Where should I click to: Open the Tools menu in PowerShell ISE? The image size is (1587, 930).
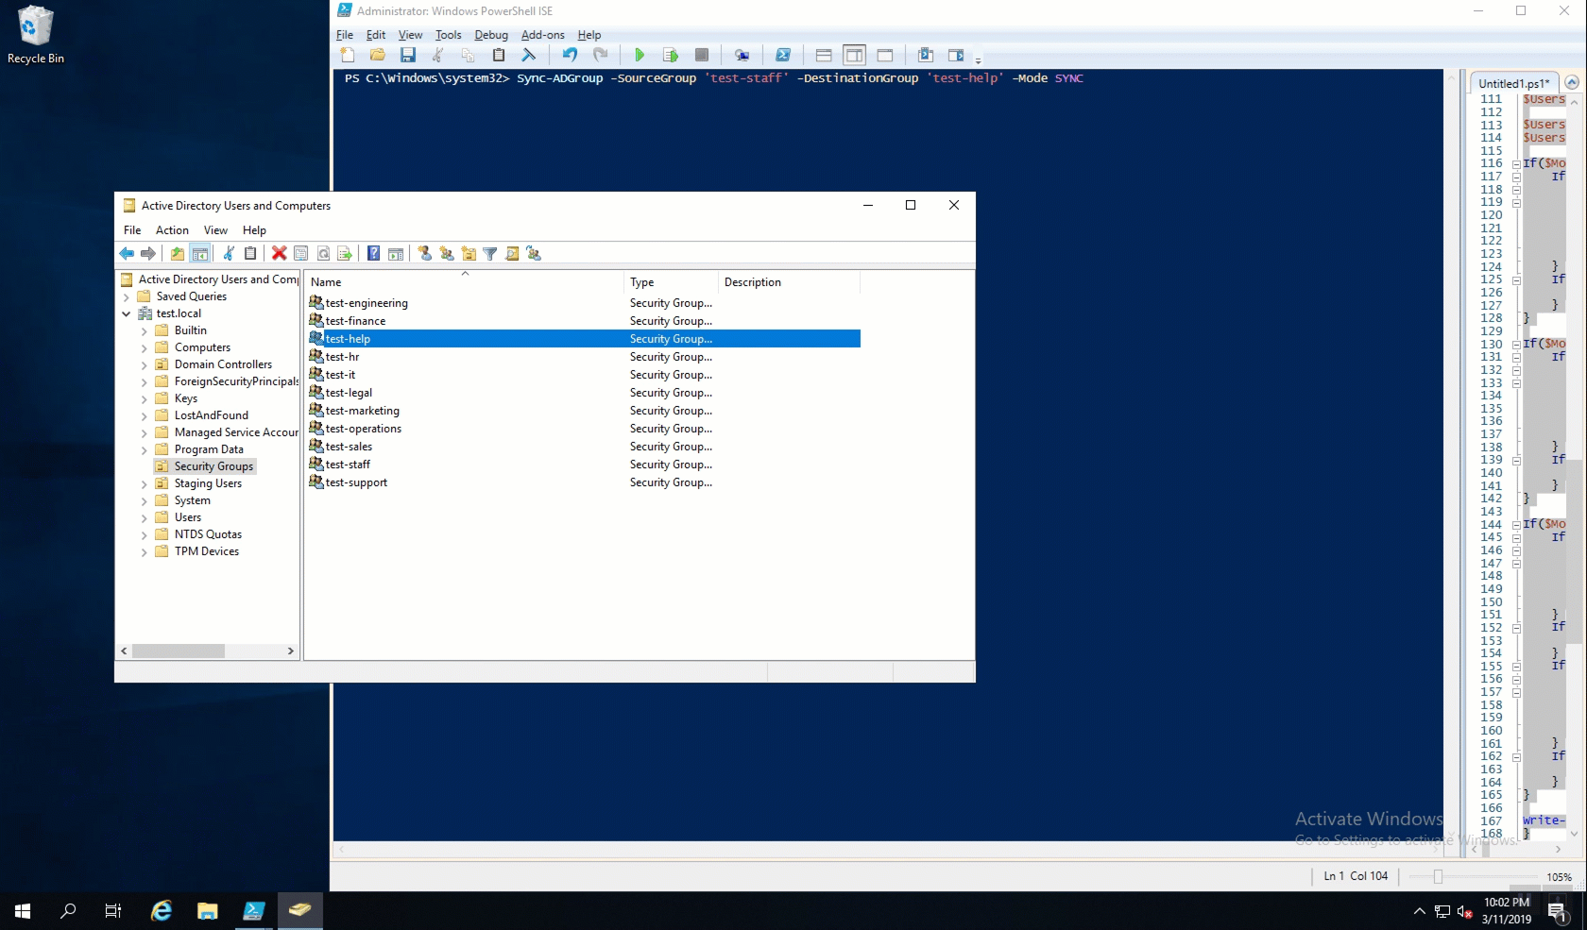pos(449,35)
